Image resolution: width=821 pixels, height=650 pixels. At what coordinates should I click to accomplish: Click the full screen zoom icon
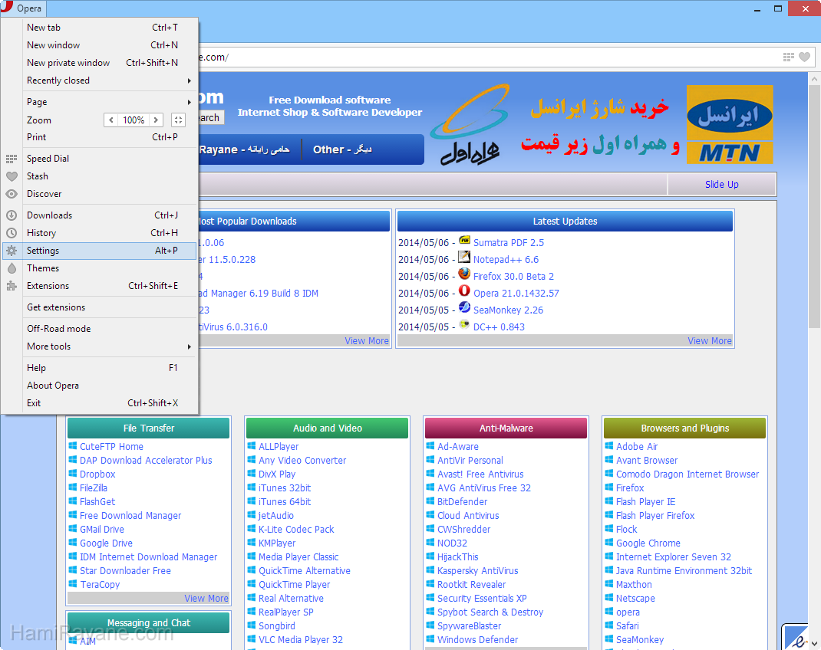[178, 120]
